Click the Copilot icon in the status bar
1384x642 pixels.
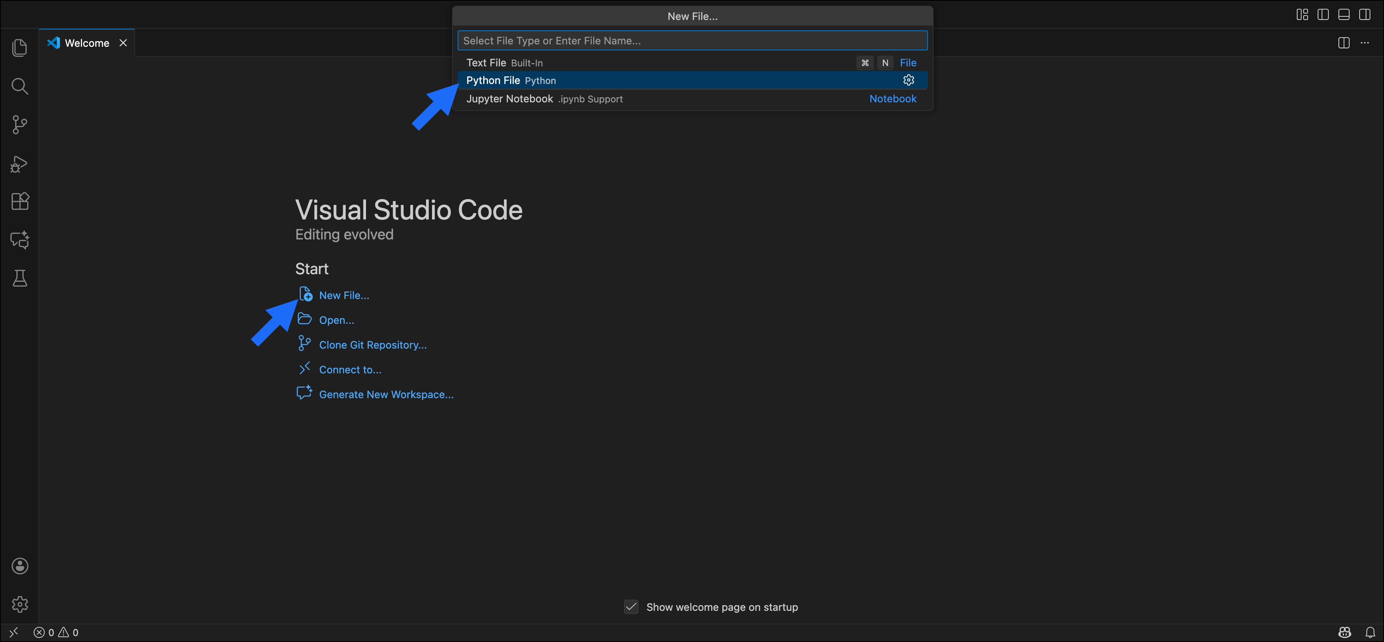tap(1344, 632)
